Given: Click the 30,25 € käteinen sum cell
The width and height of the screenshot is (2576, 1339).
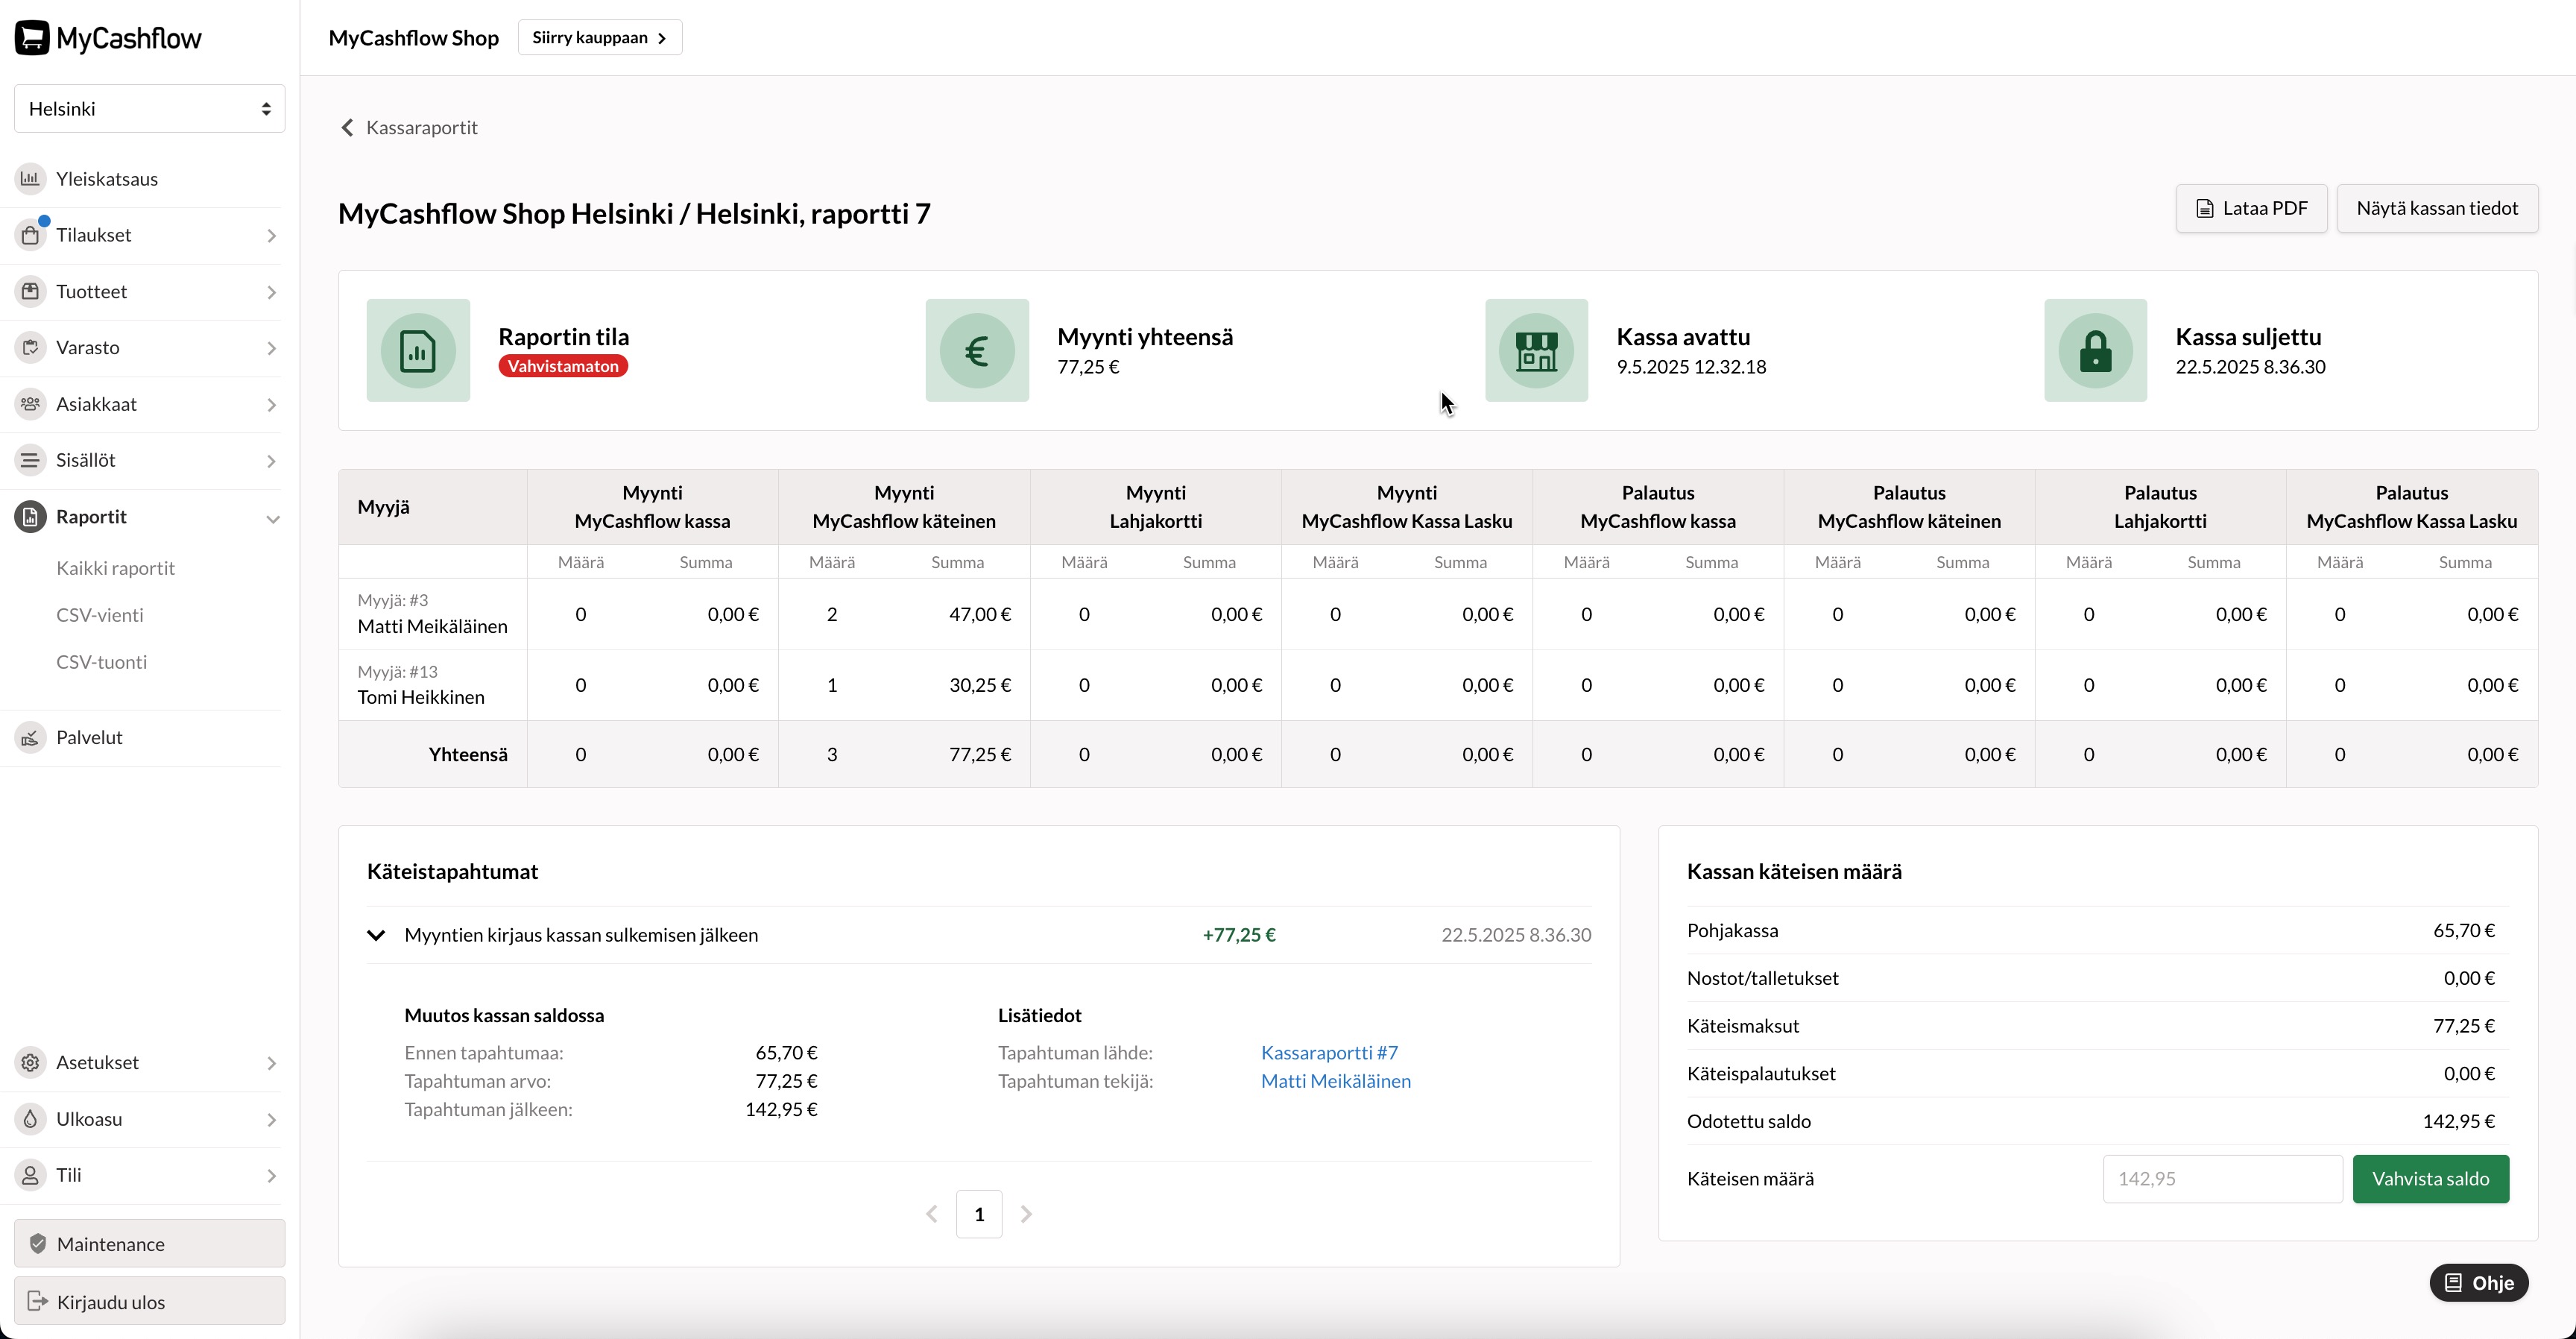Looking at the screenshot, I should (x=979, y=686).
